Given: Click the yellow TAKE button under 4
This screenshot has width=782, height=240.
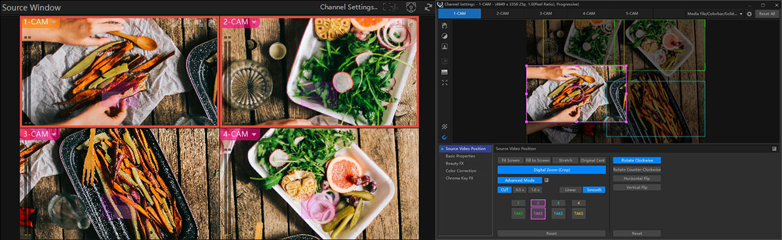Looking at the screenshot, I should [x=579, y=213].
